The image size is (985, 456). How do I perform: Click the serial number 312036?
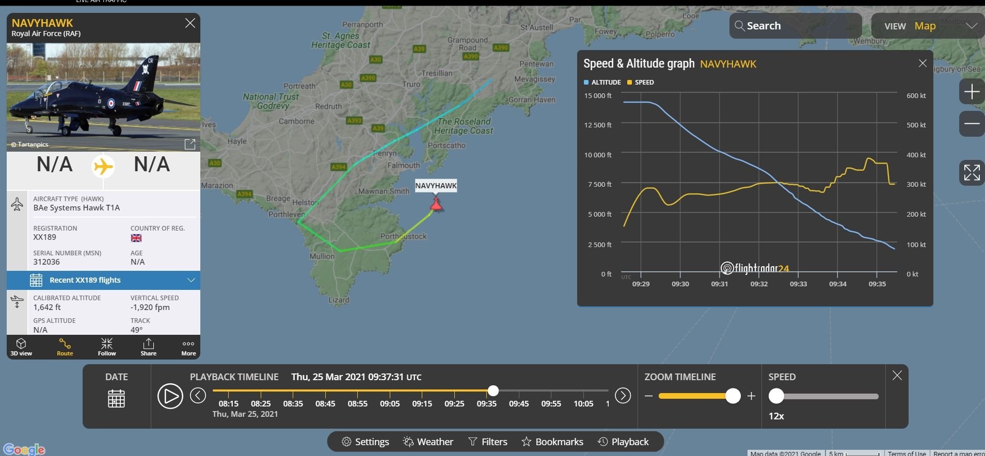[x=46, y=262]
